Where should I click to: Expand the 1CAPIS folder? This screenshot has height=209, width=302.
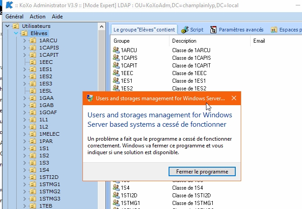tap(24, 48)
